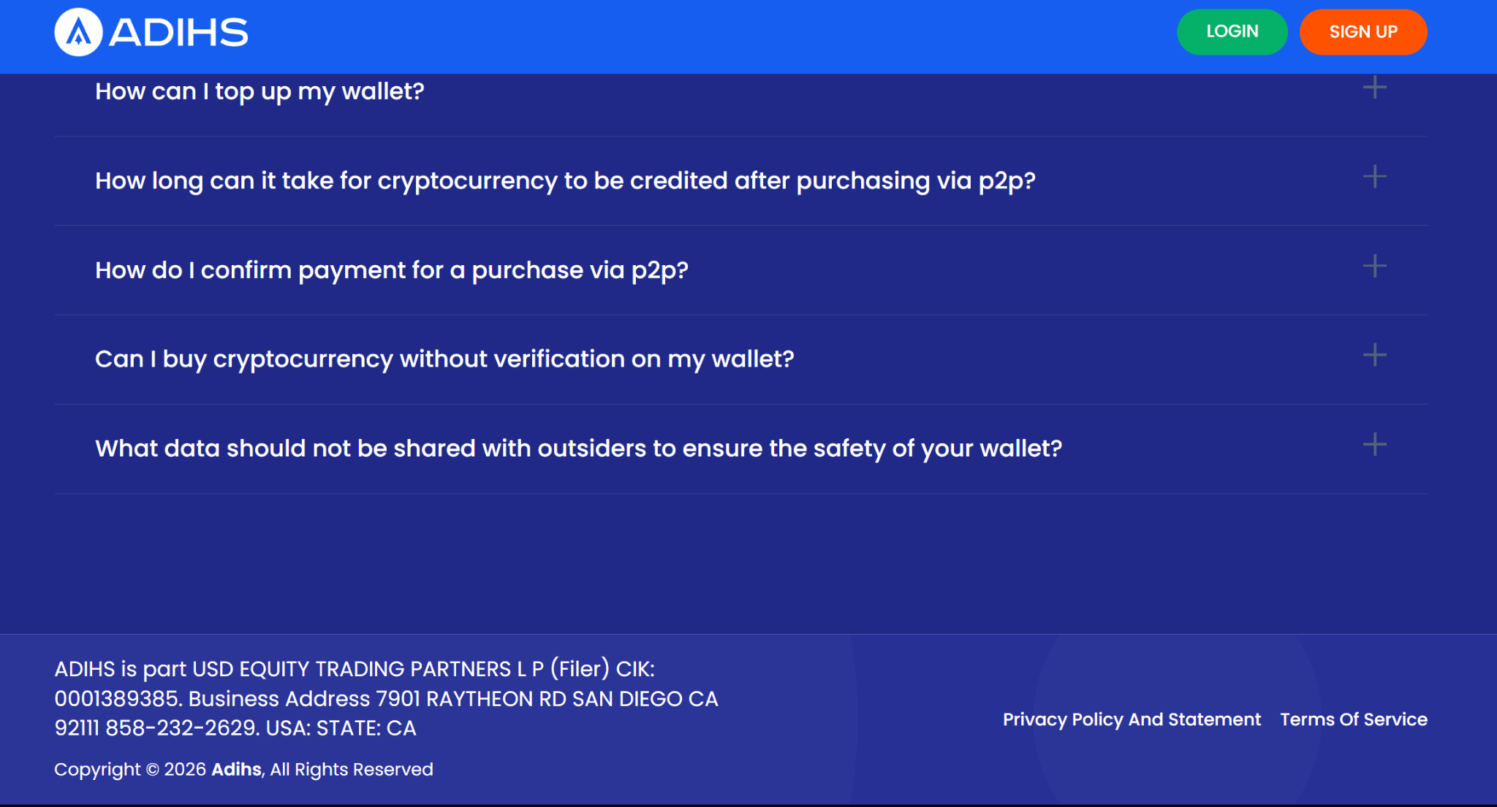Open "How do I confirm payment" question

coord(392,270)
